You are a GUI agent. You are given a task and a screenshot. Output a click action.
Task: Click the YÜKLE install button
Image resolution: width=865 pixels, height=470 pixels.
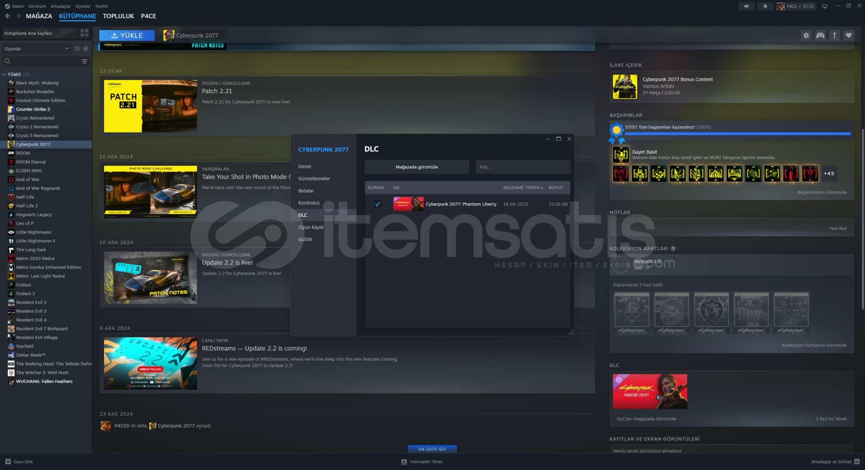(127, 35)
